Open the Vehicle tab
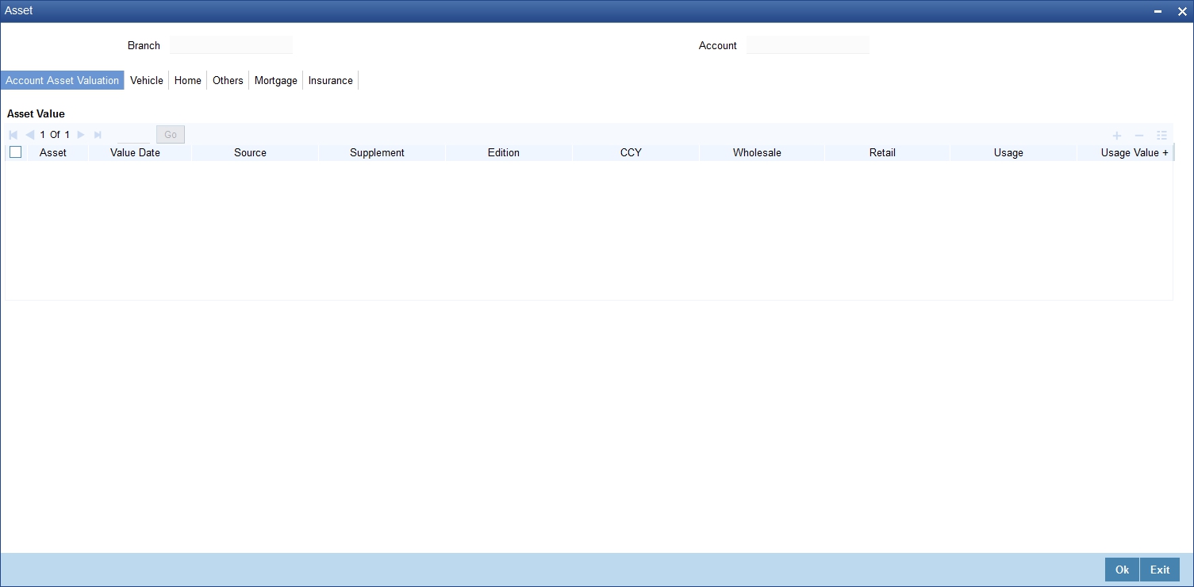Image resolution: width=1194 pixels, height=587 pixels. [147, 80]
